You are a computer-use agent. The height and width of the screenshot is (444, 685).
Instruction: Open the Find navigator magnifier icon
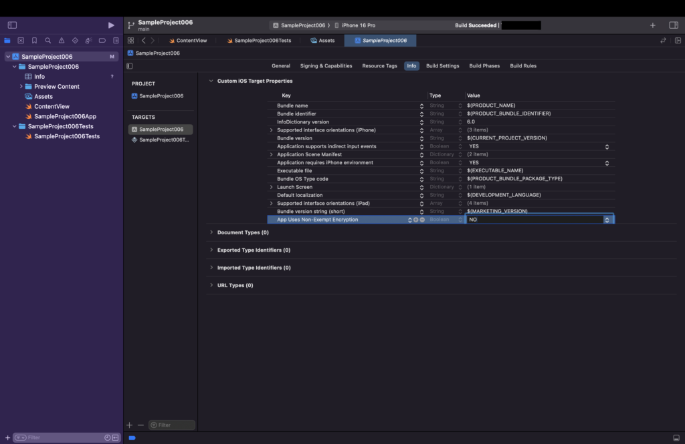point(48,41)
